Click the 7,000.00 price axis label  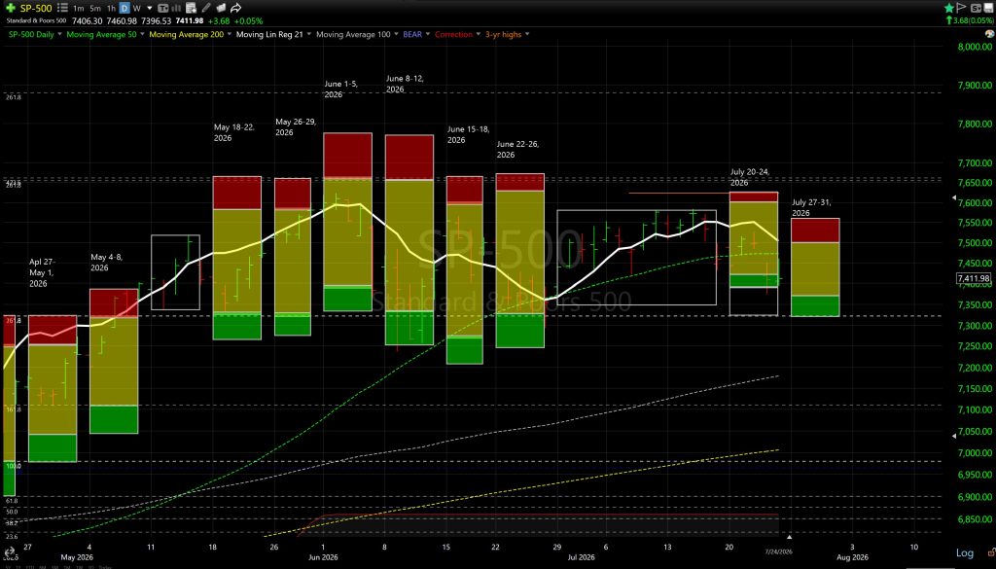(975, 453)
